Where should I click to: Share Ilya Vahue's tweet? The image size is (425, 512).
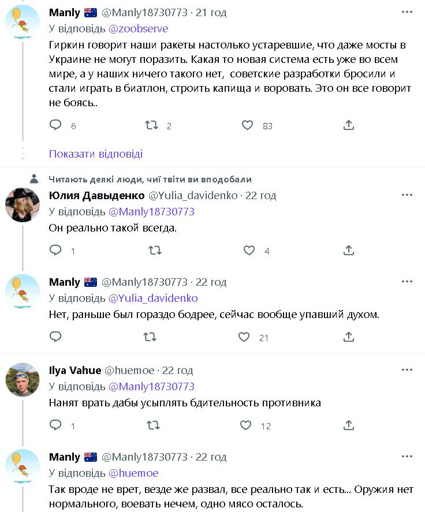[x=349, y=425]
